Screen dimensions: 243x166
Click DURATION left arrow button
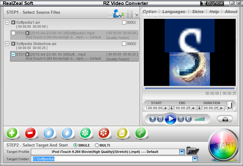pyautogui.click(x=222, y=108)
